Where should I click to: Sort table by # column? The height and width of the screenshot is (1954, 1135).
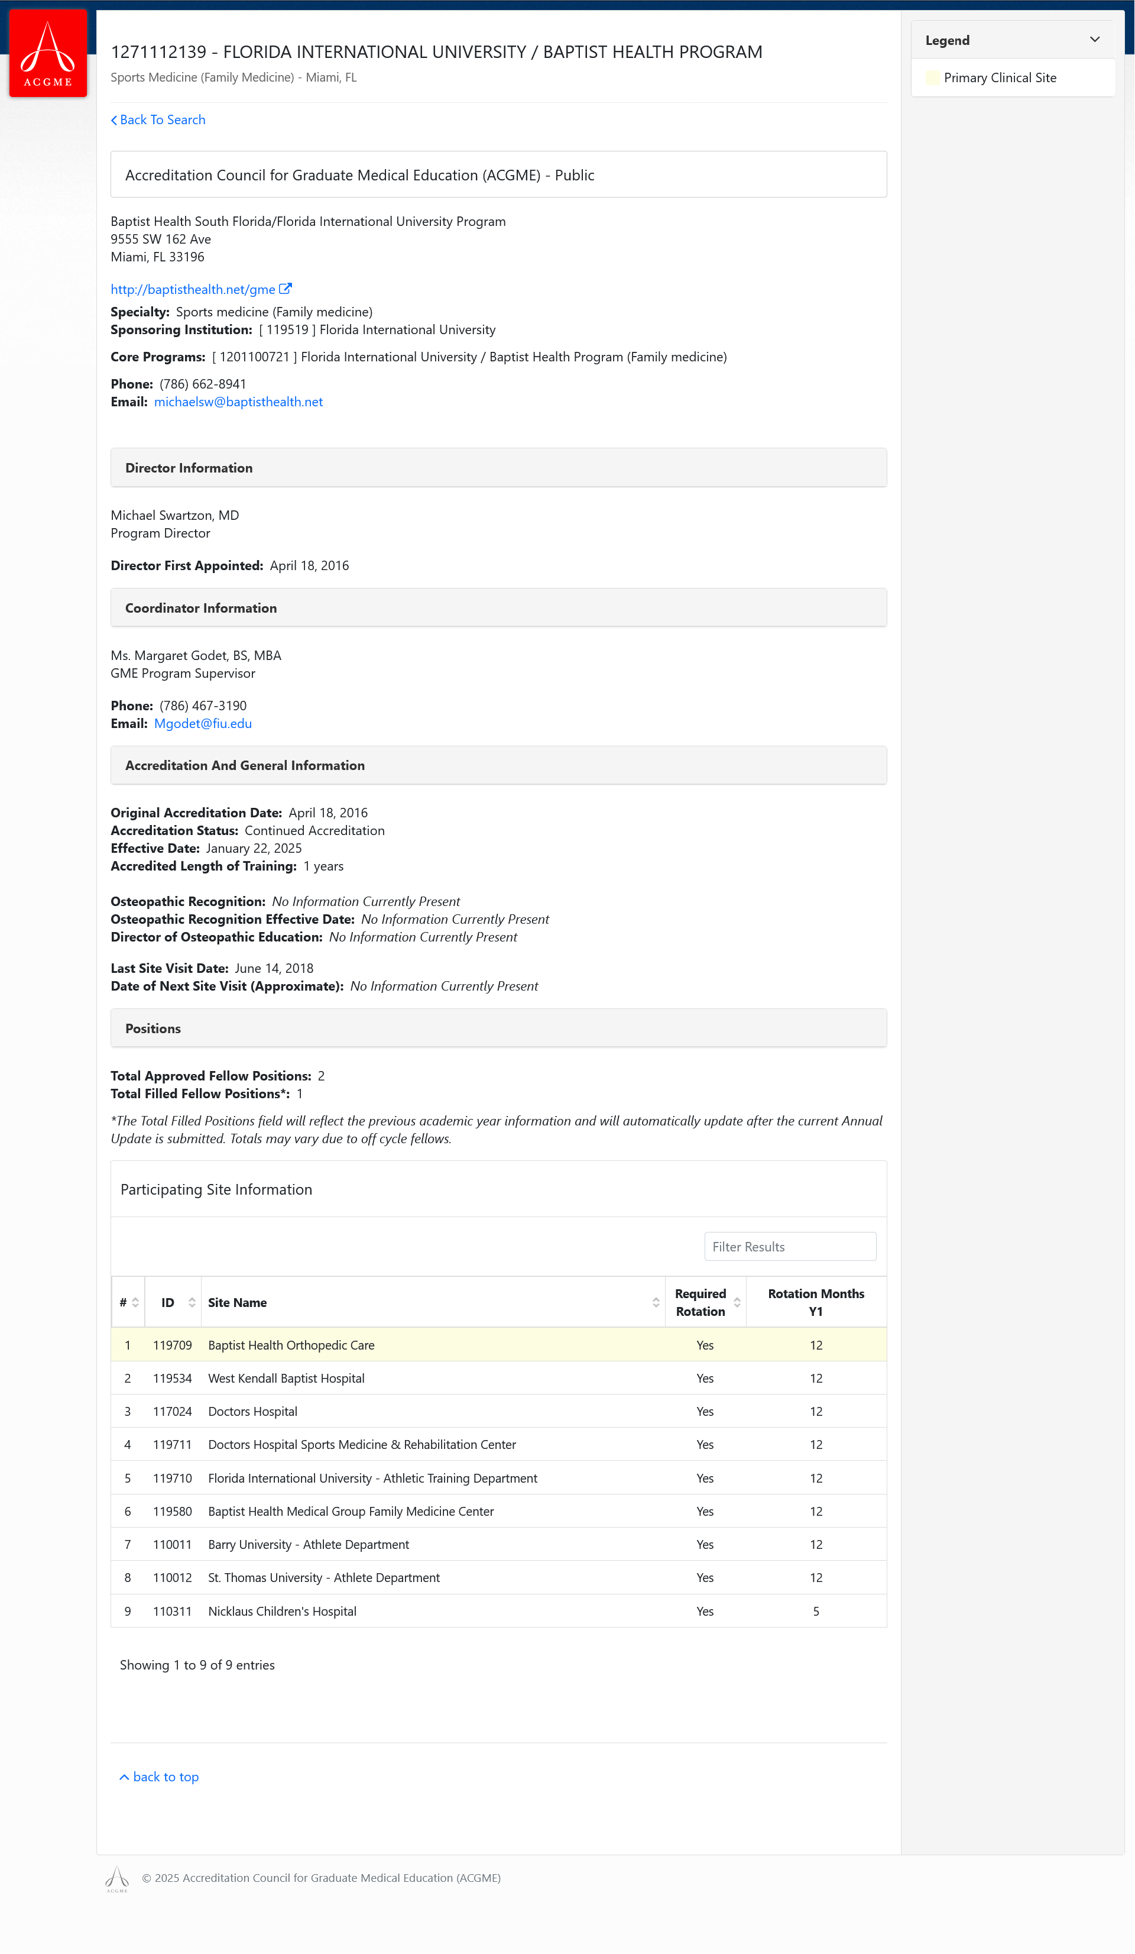[x=135, y=1303]
